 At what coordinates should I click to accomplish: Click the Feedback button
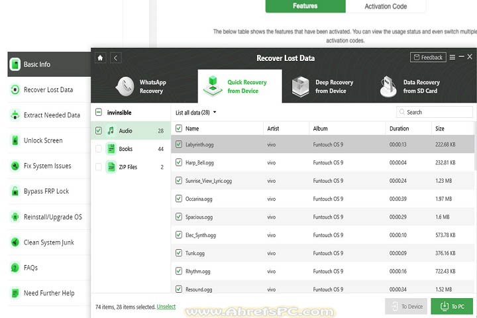(428, 57)
